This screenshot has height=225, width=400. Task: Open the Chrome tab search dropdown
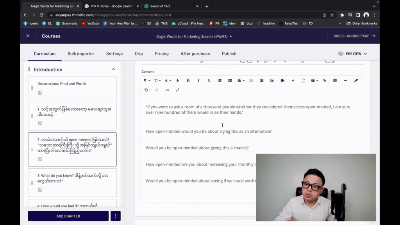[x=374, y=6]
